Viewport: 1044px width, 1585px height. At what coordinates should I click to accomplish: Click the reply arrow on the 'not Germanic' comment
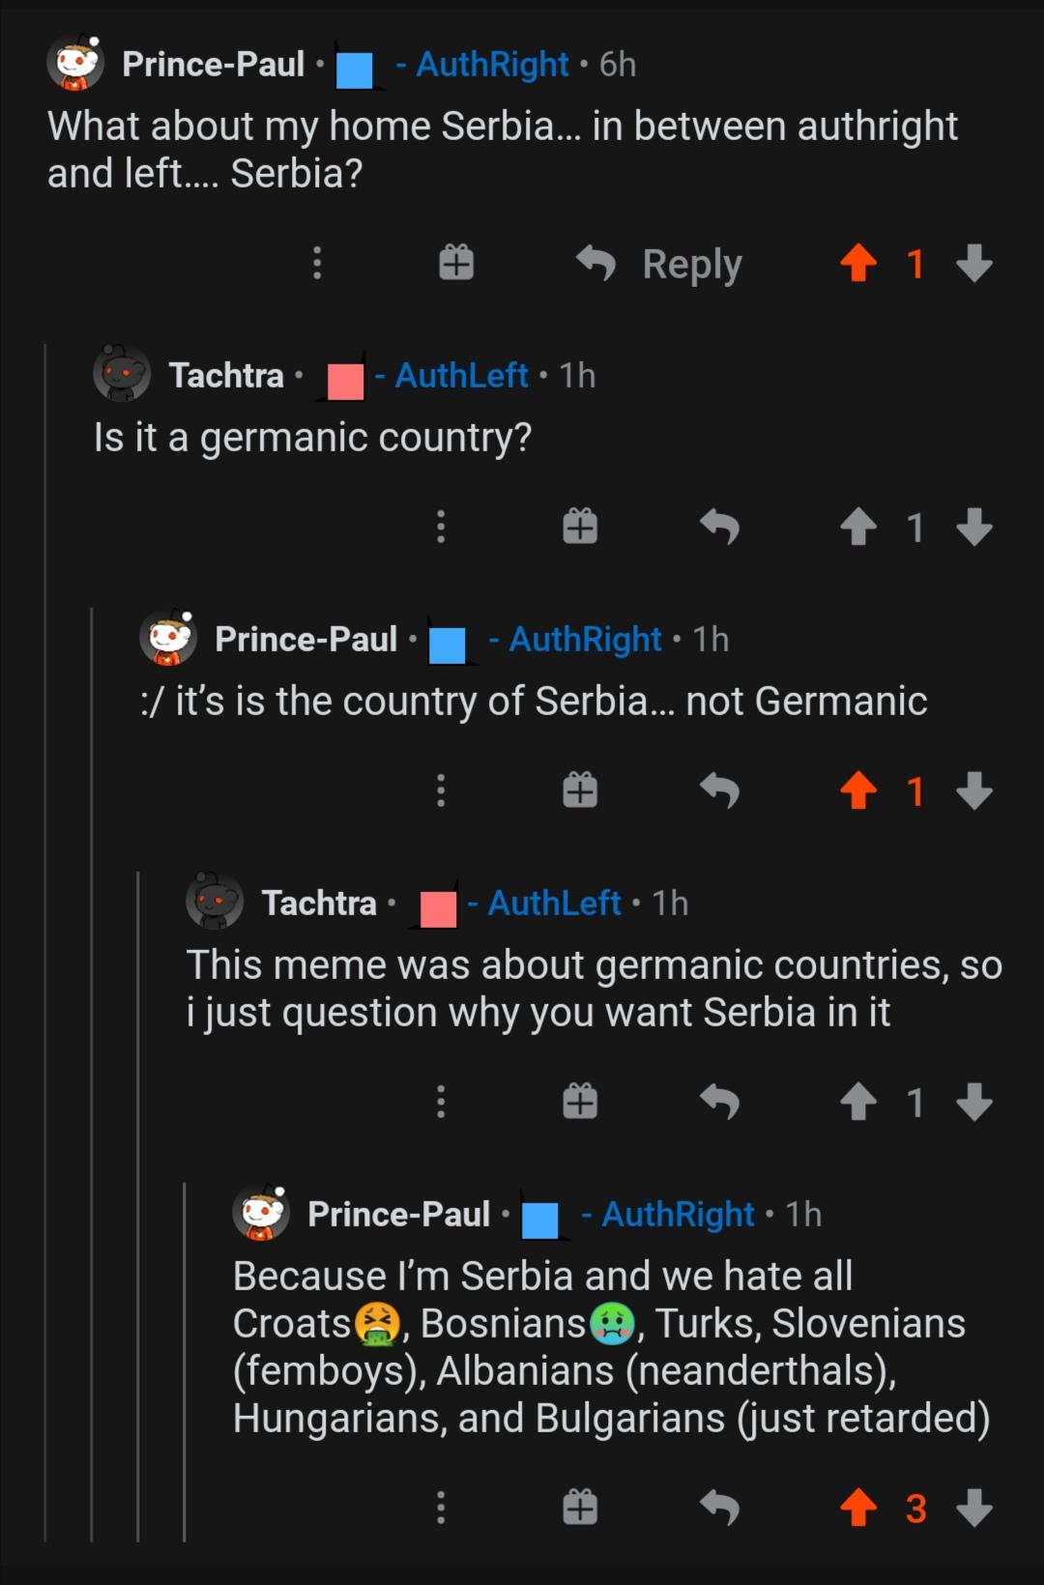pyautogui.click(x=720, y=791)
